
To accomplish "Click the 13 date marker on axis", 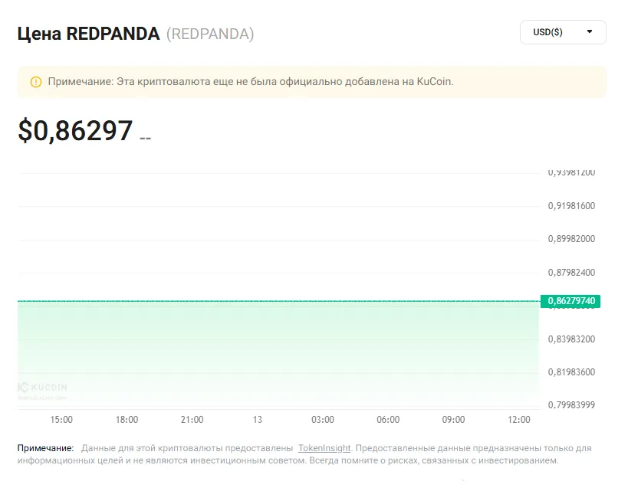I will pyautogui.click(x=257, y=420).
